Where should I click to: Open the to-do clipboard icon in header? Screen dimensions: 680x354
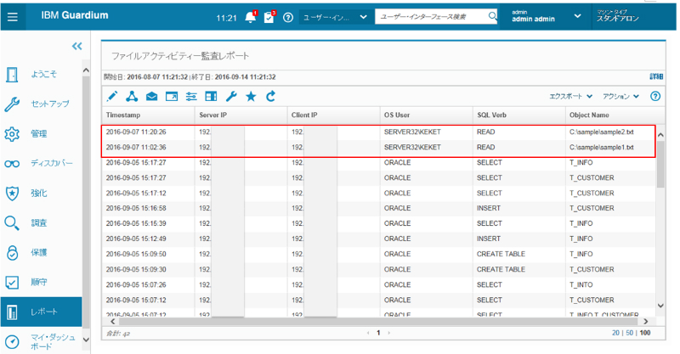[269, 17]
